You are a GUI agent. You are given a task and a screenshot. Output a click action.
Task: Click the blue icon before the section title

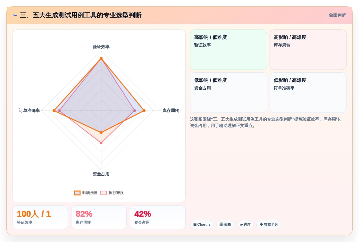tap(15, 15)
